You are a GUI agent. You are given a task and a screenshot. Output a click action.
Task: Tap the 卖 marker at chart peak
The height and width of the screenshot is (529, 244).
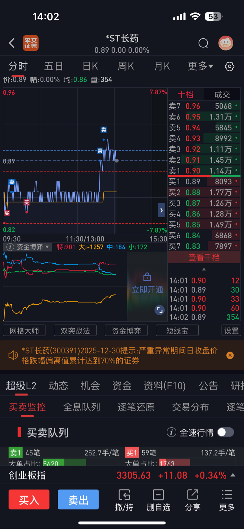(104, 130)
